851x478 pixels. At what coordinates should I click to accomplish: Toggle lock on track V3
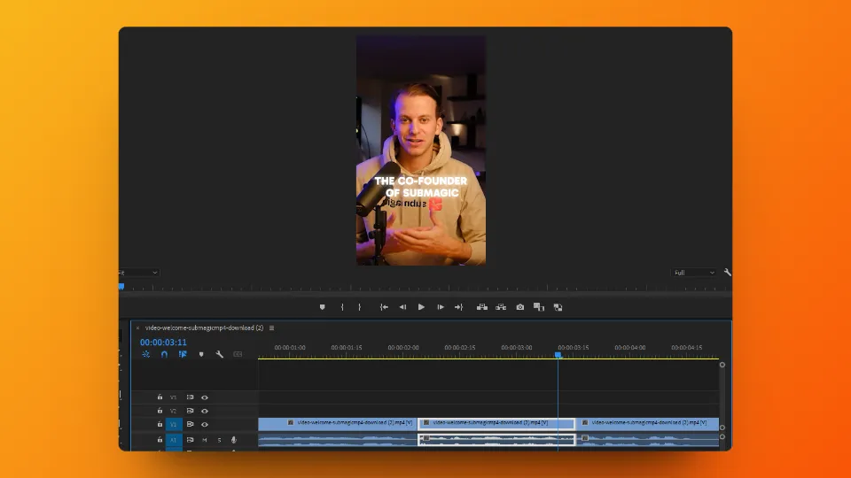pos(160,397)
